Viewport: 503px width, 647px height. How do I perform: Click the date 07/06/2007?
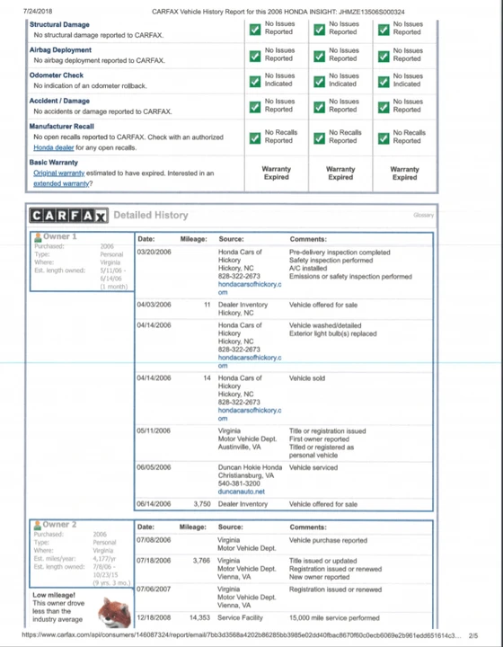tap(154, 589)
